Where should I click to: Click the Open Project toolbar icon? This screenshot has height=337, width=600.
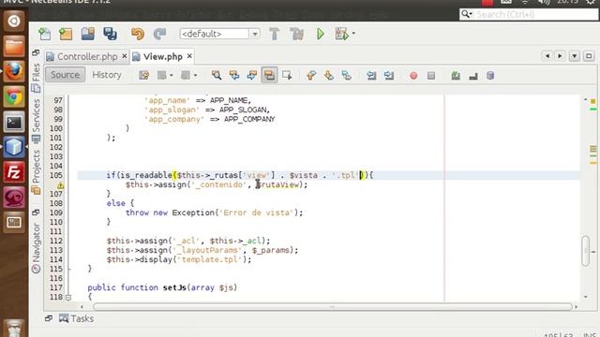point(88,34)
